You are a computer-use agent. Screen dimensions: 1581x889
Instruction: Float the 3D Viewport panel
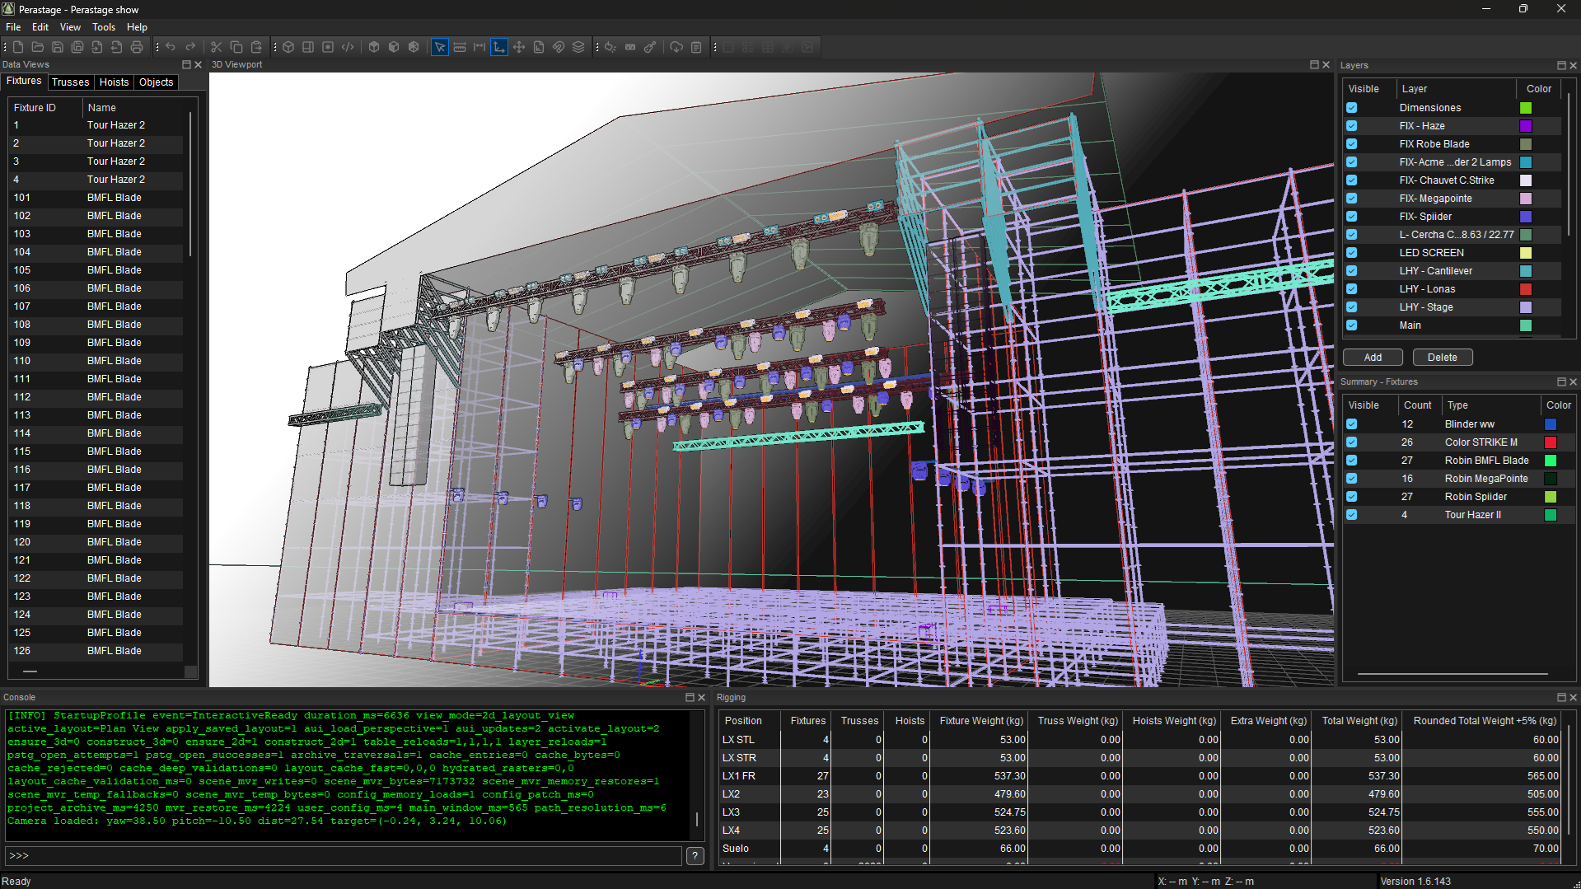click(1314, 64)
